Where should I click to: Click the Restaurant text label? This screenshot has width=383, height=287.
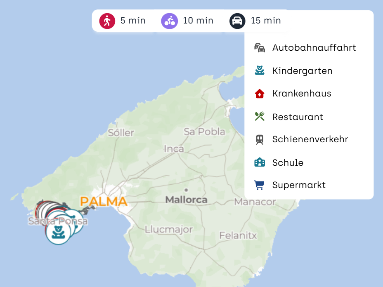pos(298,117)
